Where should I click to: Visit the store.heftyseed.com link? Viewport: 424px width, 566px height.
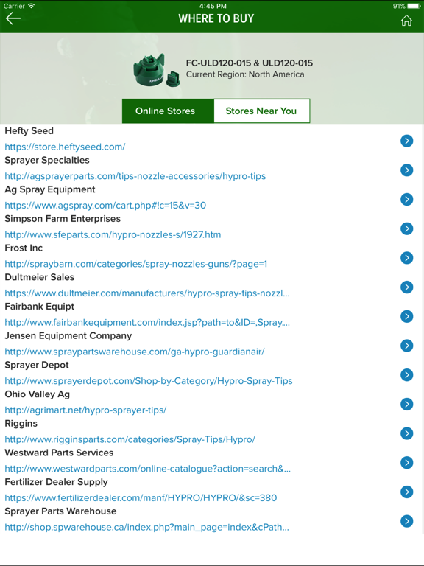[65, 147]
